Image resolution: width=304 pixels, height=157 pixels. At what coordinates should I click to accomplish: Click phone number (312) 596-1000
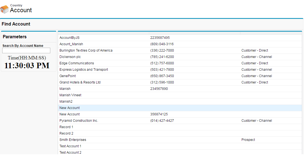[x=162, y=82]
